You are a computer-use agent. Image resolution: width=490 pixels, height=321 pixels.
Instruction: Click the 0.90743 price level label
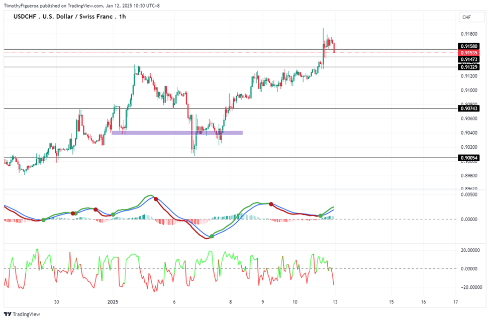point(469,109)
